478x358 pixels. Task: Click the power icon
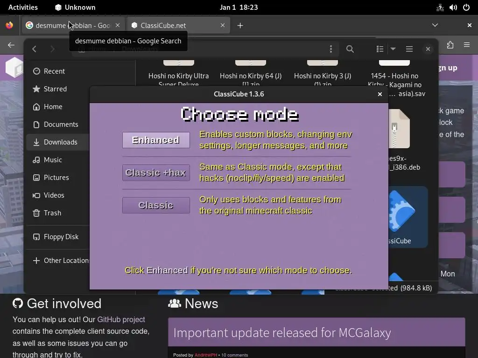(466, 7)
